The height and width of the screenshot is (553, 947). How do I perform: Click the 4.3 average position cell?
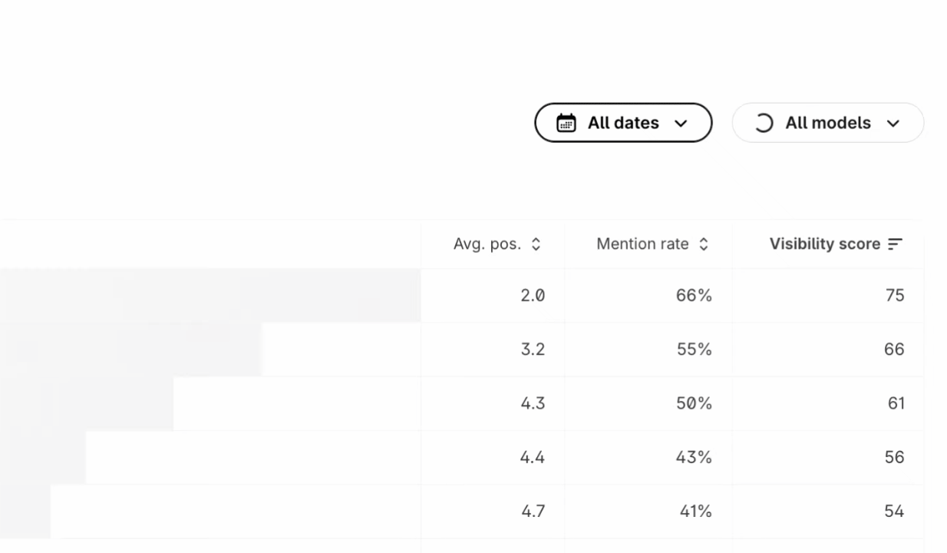(533, 403)
